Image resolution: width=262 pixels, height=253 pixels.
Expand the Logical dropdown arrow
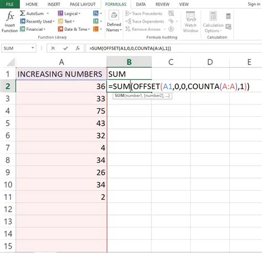click(80, 14)
